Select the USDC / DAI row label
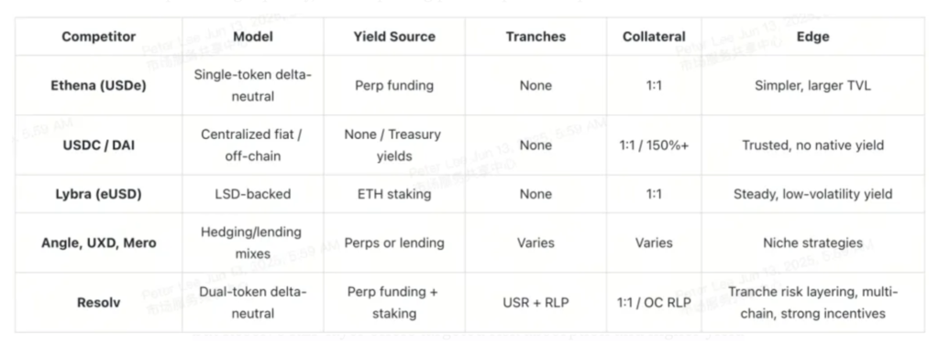939x344 pixels. pyautogui.click(x=99, y=145)
